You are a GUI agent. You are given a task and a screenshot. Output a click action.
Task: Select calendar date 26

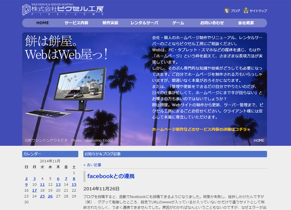pyautogui.click(x=50, y=196)
